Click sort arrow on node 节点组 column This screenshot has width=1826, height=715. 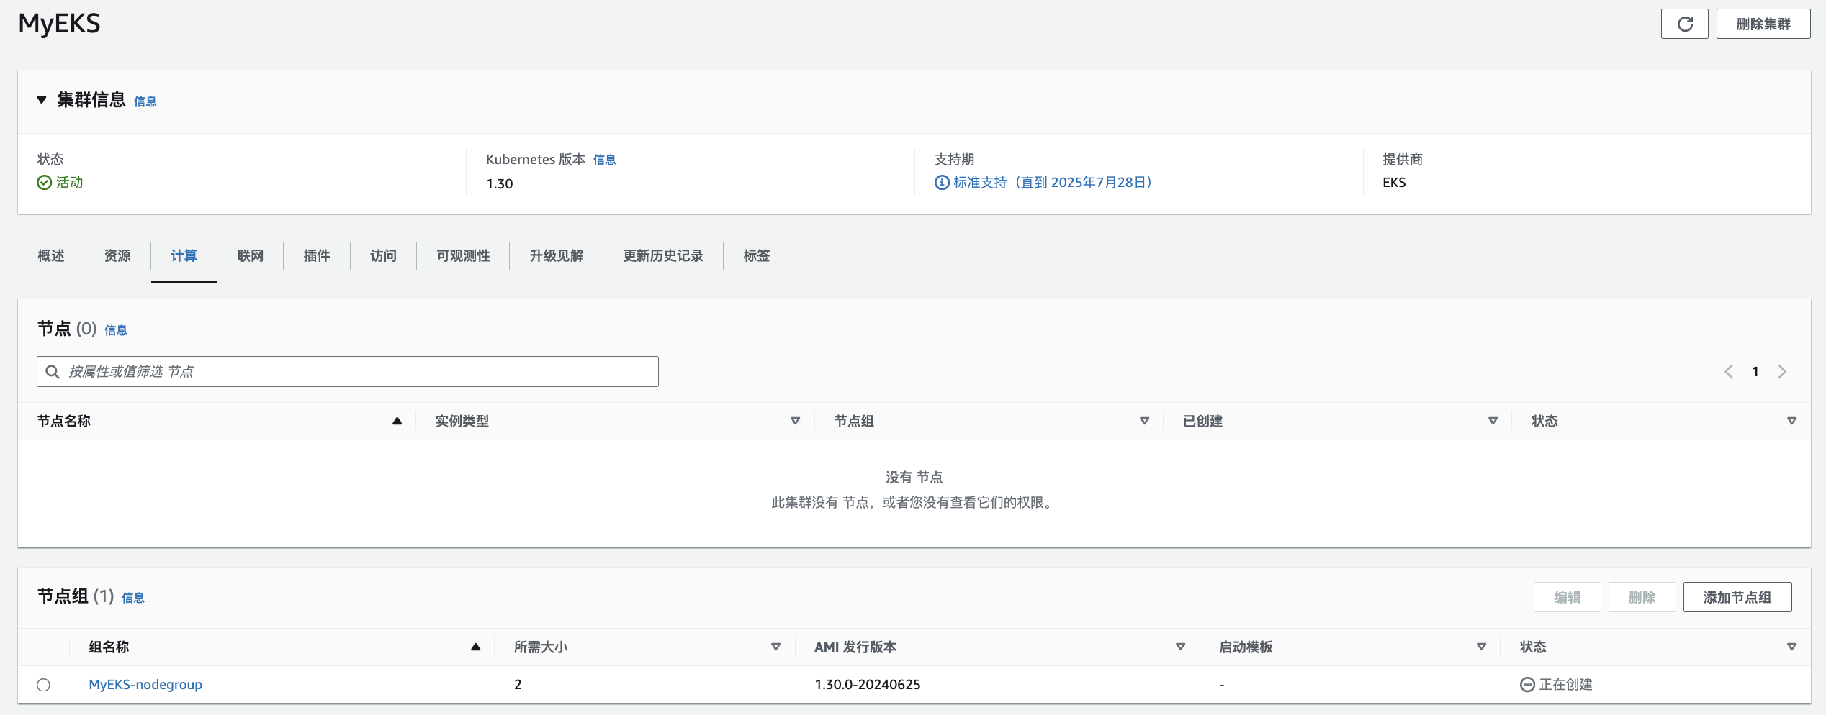point(1144,422)
